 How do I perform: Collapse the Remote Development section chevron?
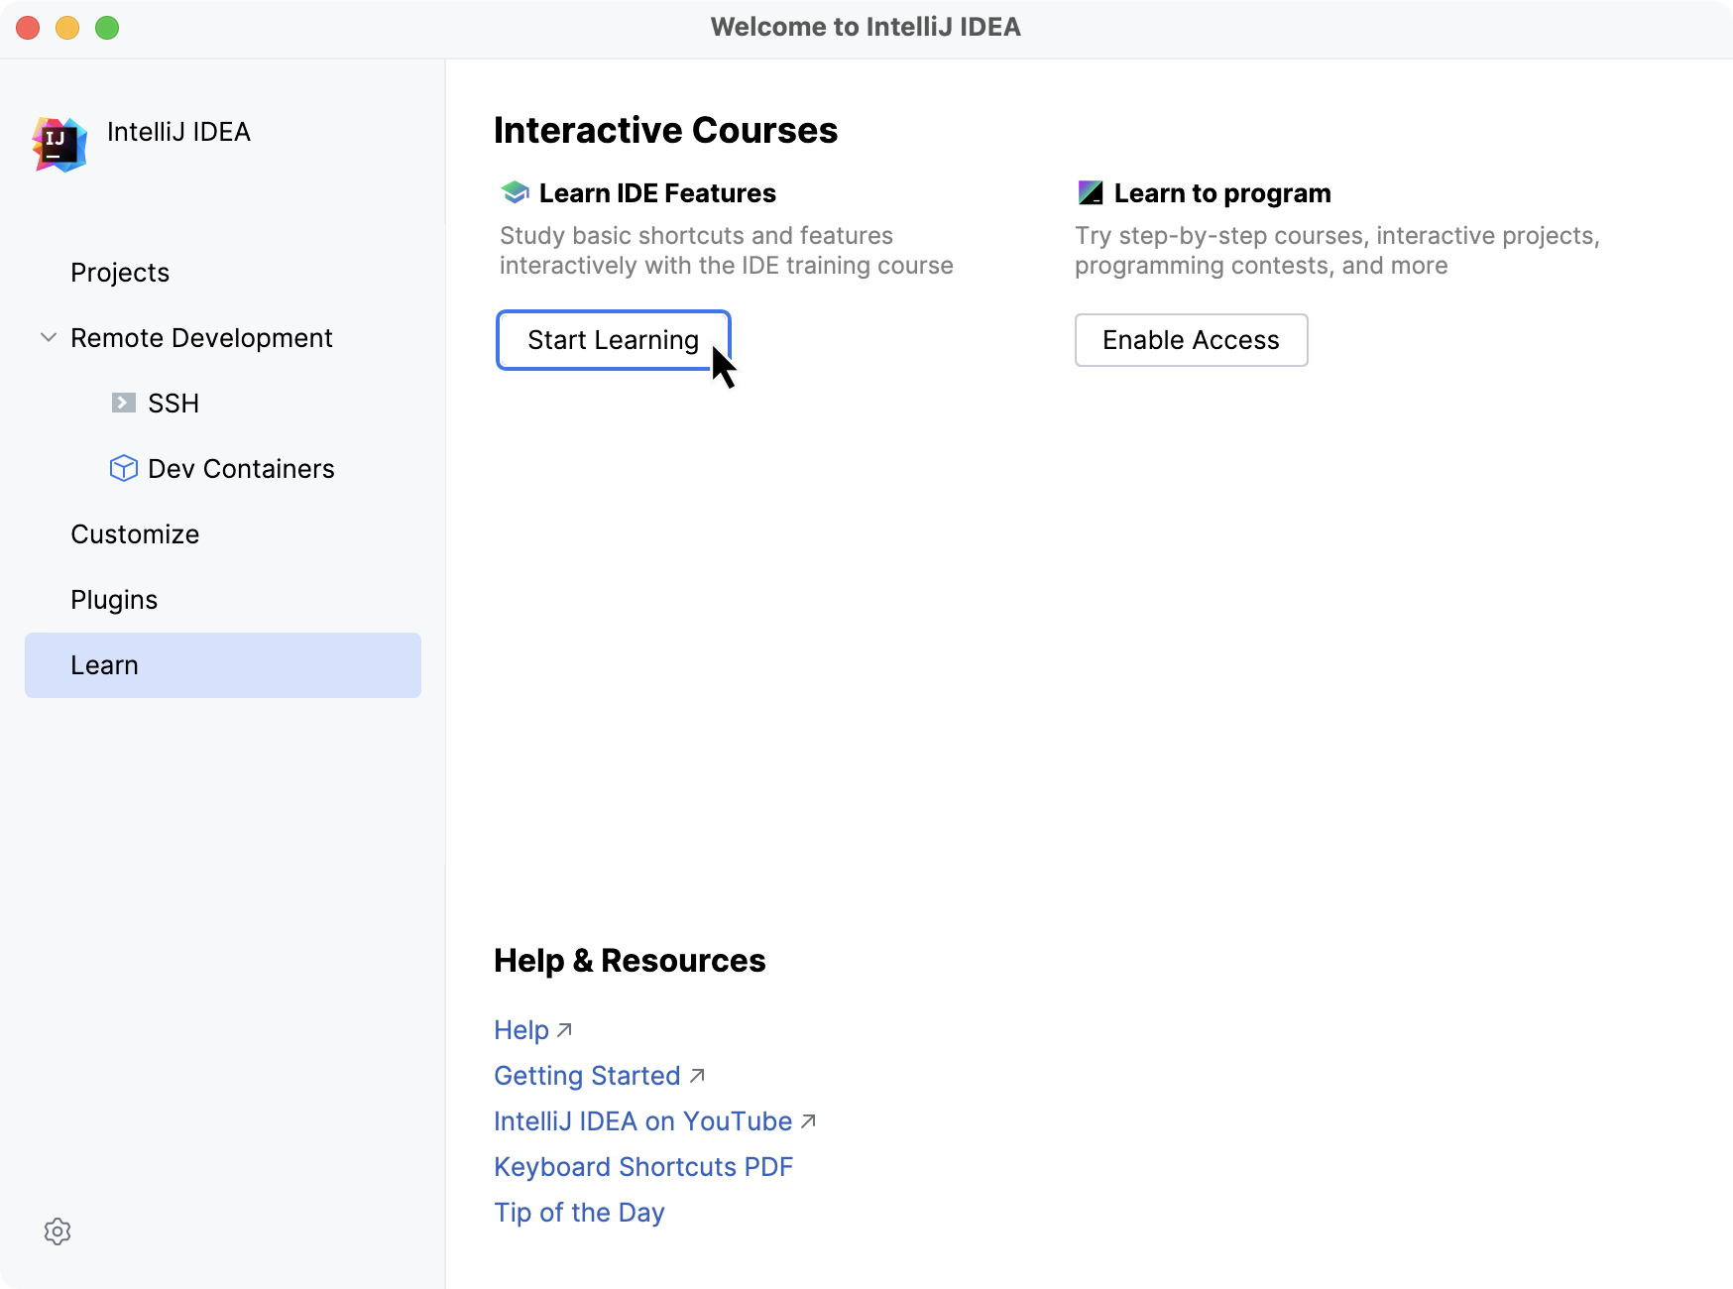pos(48,337)
